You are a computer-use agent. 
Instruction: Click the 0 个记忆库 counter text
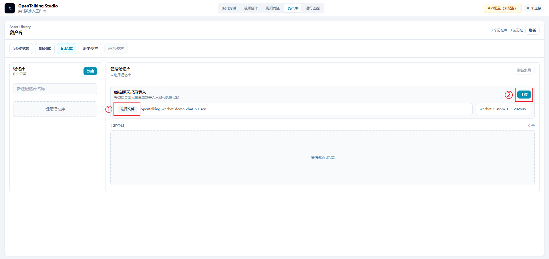(499, 30)
